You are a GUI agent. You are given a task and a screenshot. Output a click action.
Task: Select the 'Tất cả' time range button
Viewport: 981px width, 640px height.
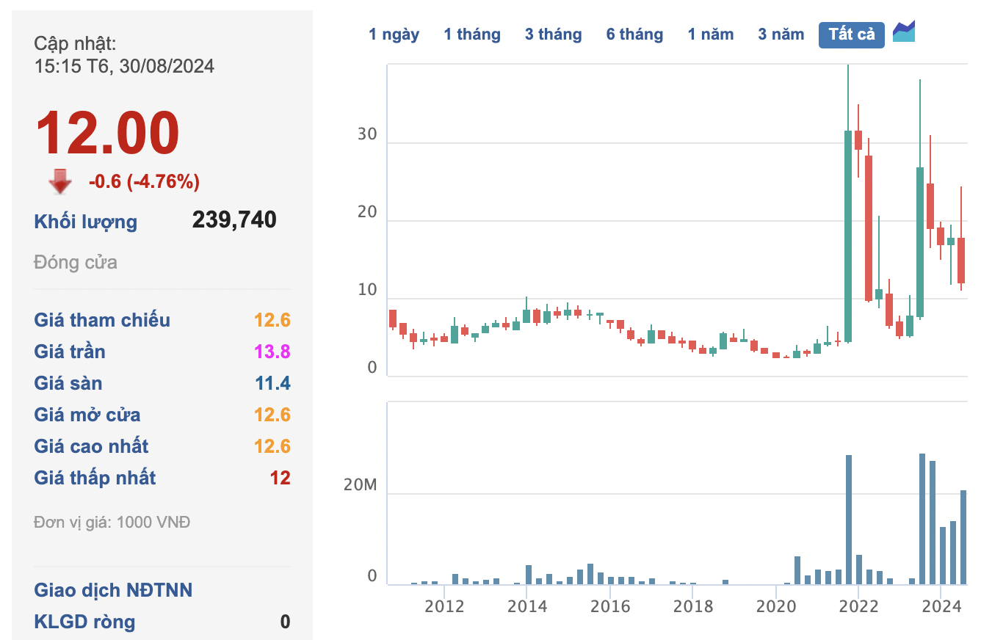click(852, 34)
